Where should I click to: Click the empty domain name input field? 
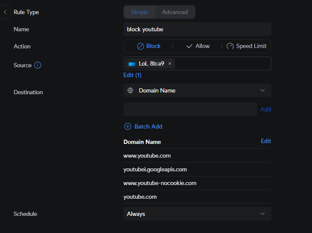click(x=190, y=109)
